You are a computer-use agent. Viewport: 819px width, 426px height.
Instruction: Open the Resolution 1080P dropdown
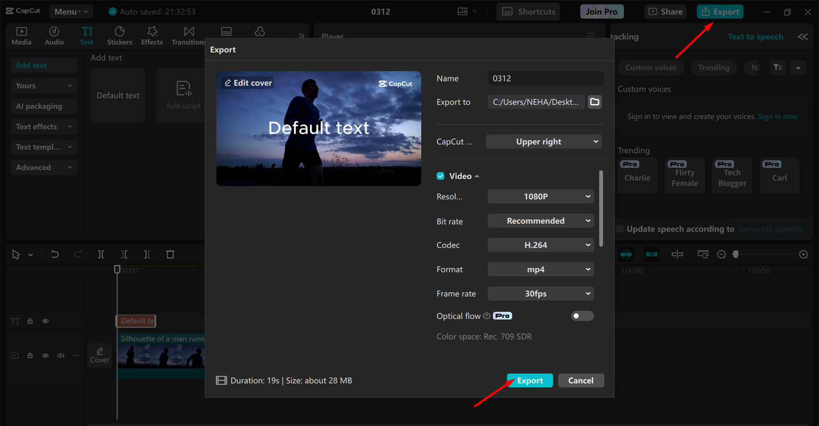pos(541,197)
